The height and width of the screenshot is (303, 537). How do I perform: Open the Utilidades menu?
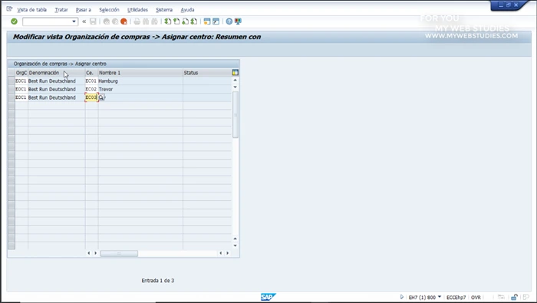[137, 9]
